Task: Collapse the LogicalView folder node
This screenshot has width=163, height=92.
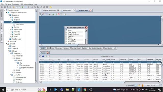Action: click(x=10, y=75)
